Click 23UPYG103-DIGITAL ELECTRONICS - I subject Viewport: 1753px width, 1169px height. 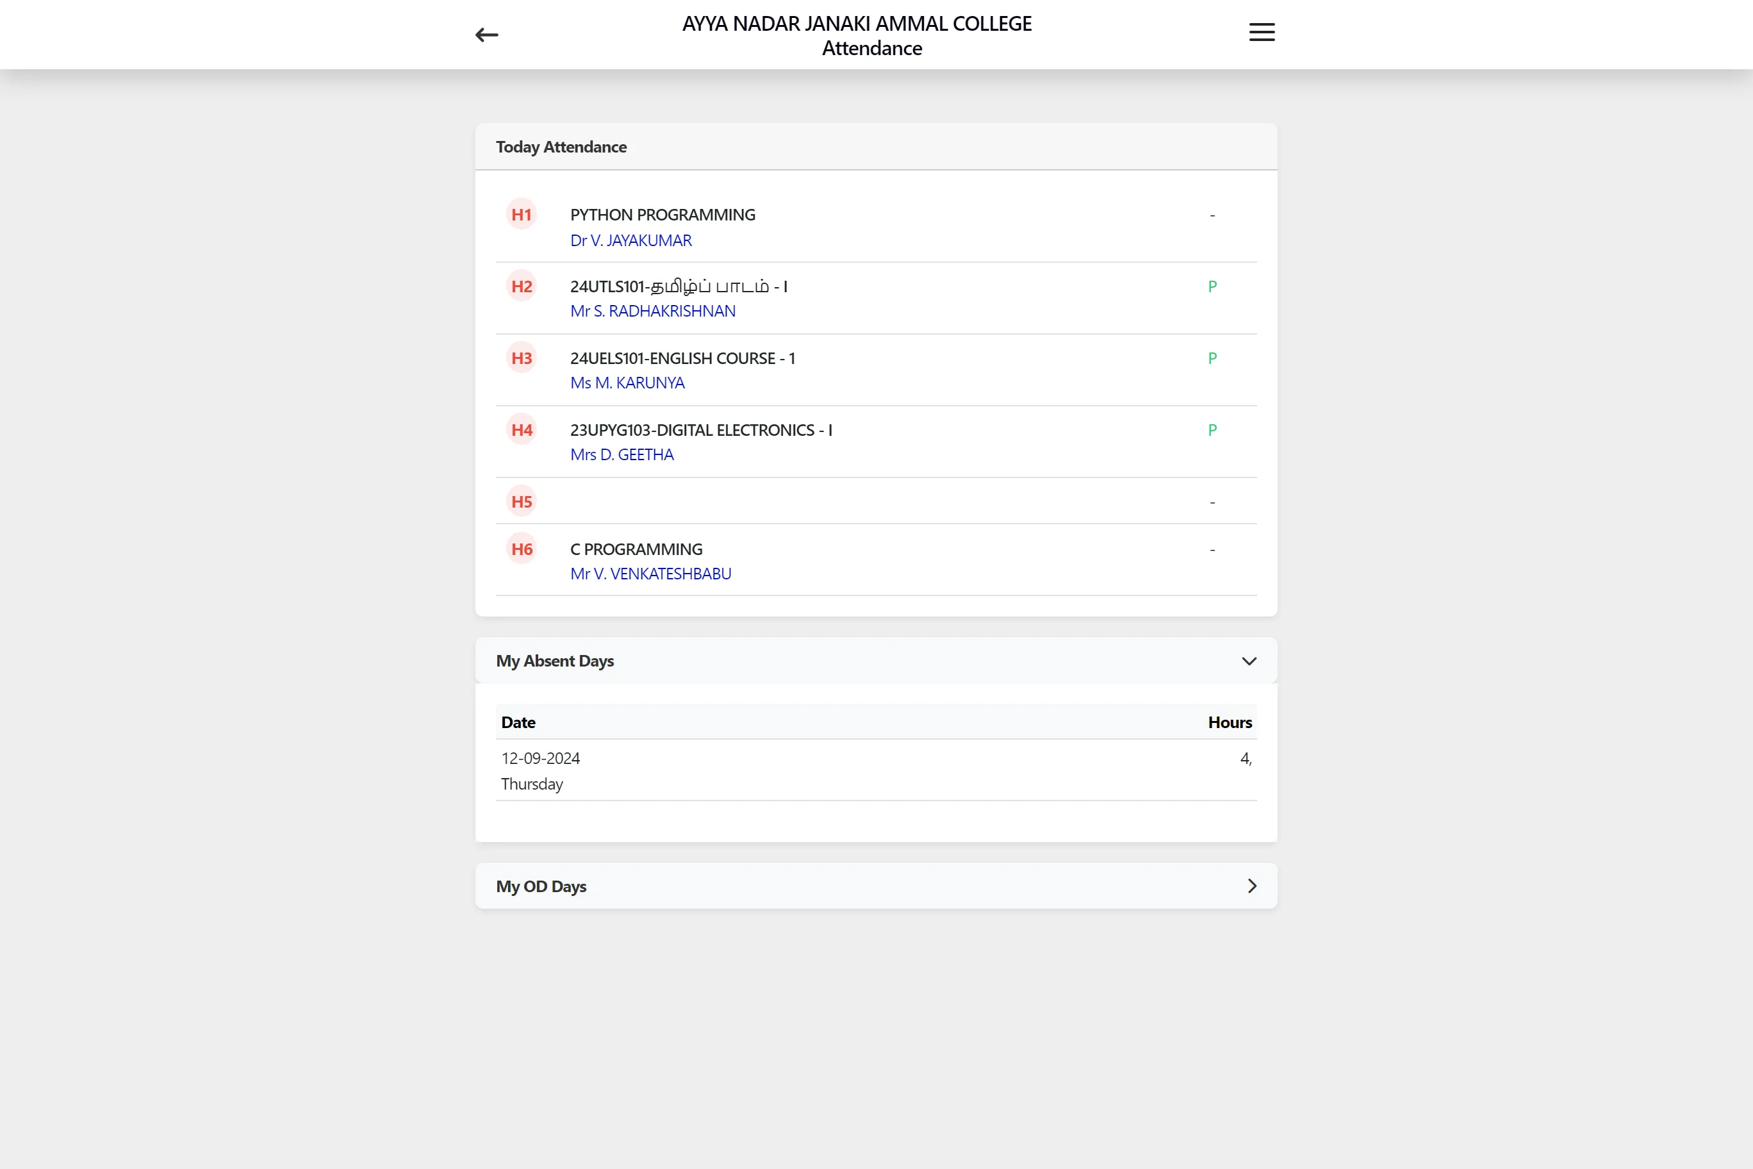click(702, 429)
